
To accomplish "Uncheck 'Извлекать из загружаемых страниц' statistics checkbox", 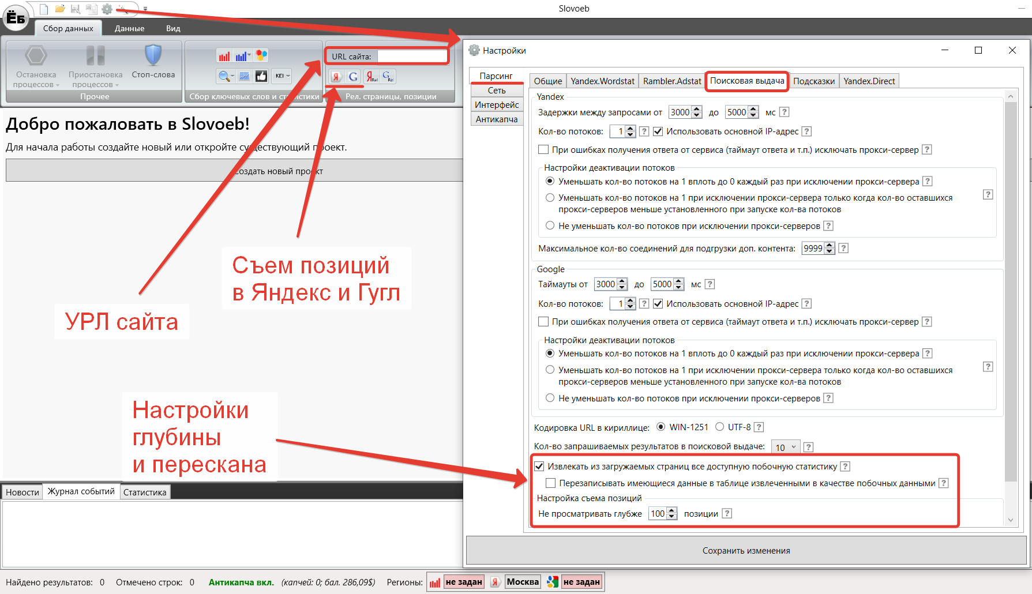I will (x=539, y=466).
